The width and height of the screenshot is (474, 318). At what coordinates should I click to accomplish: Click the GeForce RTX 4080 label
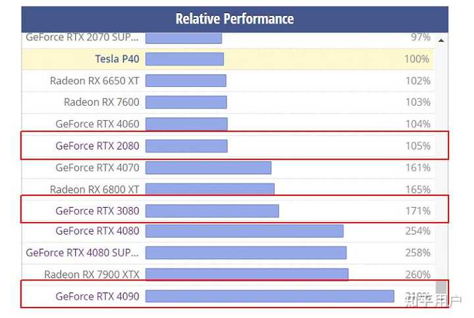pos(97,231)
